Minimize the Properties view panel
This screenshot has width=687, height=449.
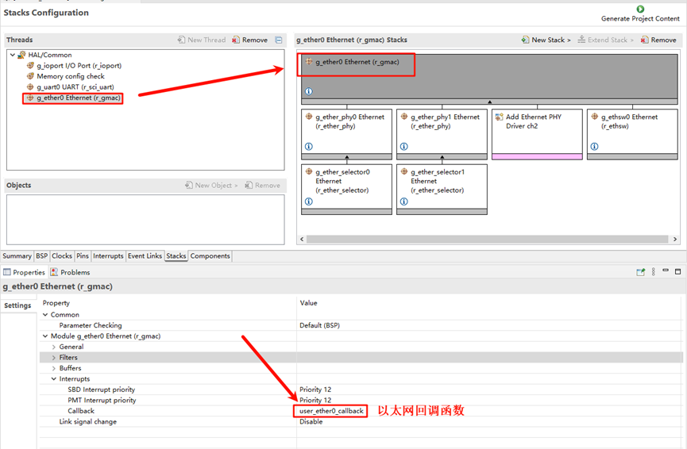[x=666, y=272]
